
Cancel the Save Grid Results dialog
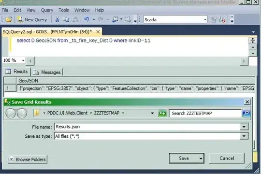[x=227, y=158]
